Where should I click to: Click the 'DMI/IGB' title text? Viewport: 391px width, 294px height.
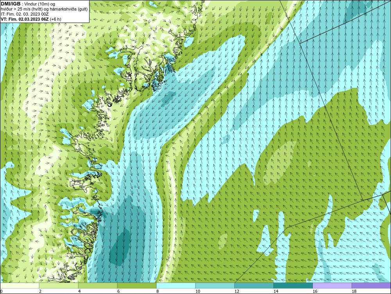coord(11,4)
